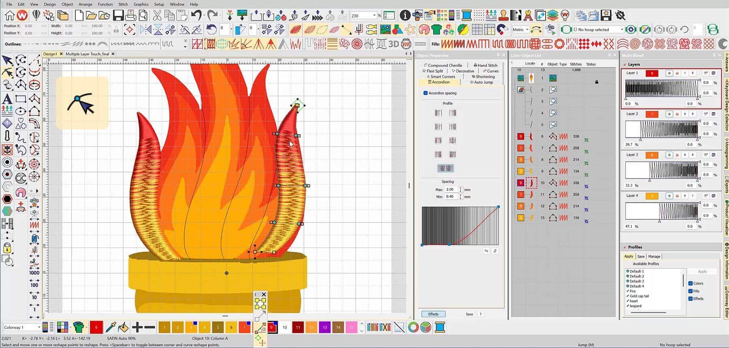This screenshot has height=348, width=729.
Task: Open the zoom factor 230 dropdown
Action: point(374,16)
